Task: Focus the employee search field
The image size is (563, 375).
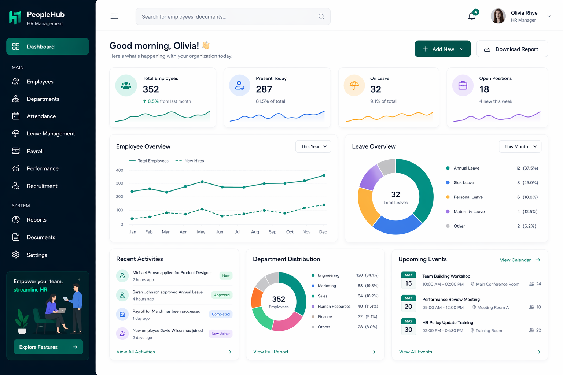Action: tap(233, 16)
